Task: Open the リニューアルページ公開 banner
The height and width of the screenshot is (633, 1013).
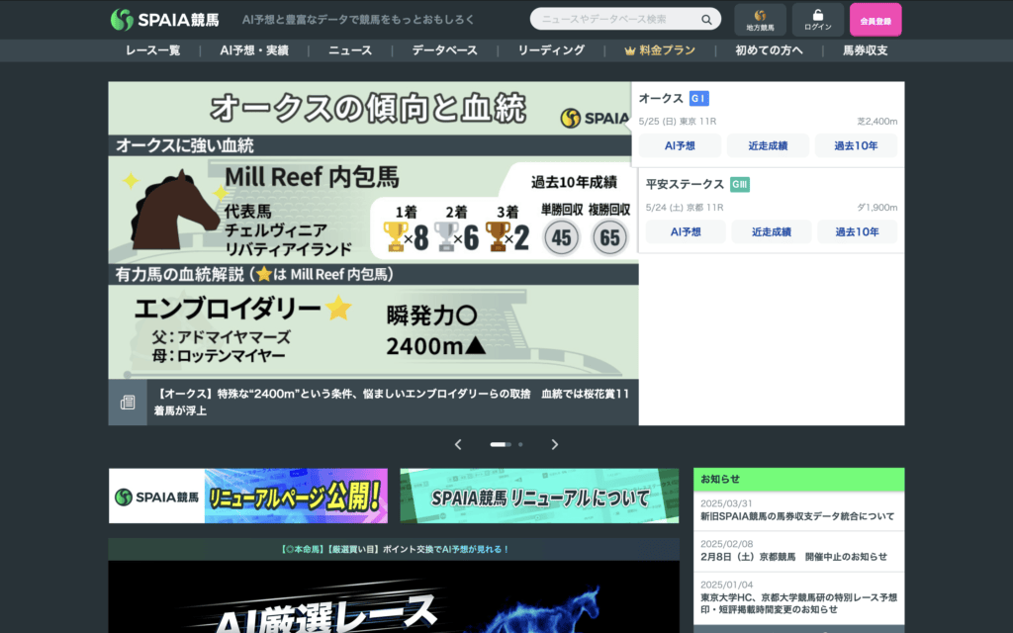Action: [x=248, y=496]
